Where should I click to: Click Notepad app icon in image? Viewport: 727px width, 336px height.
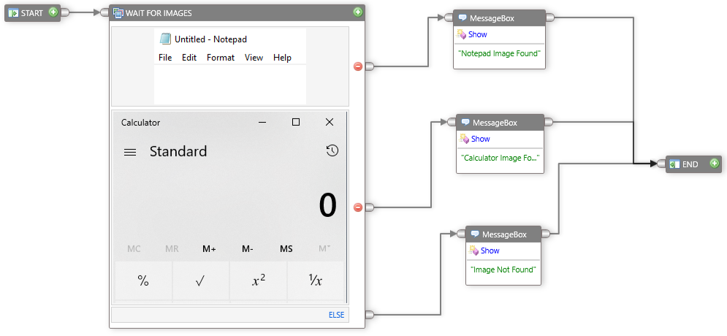[165, 39]
